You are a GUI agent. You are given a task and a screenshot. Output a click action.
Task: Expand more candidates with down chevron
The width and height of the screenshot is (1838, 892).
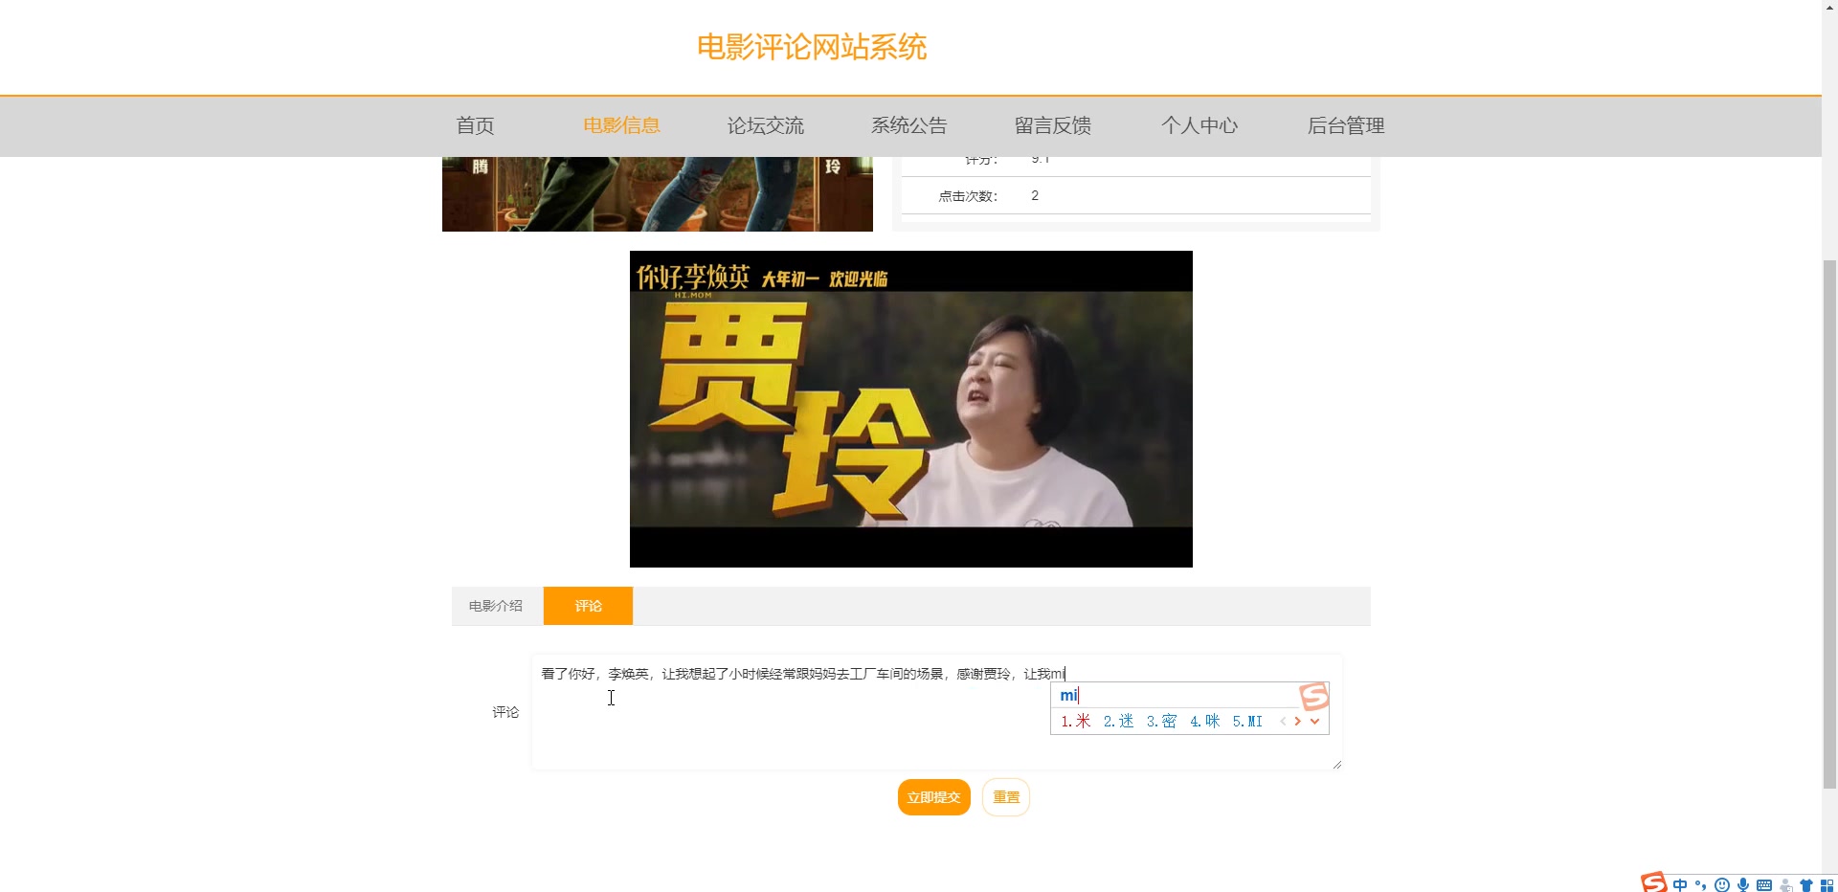[x=1315, y=722]
